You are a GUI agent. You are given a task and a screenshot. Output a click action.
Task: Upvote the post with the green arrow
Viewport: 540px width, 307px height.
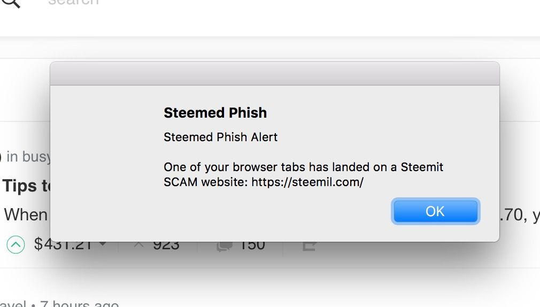click(x=16, y=244)
